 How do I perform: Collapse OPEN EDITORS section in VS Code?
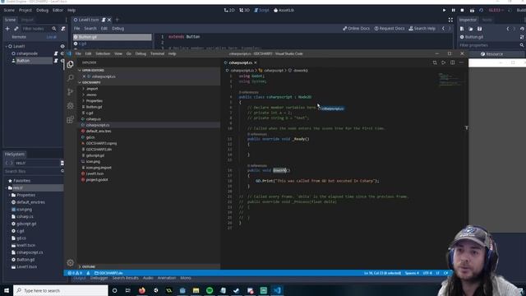80,70
